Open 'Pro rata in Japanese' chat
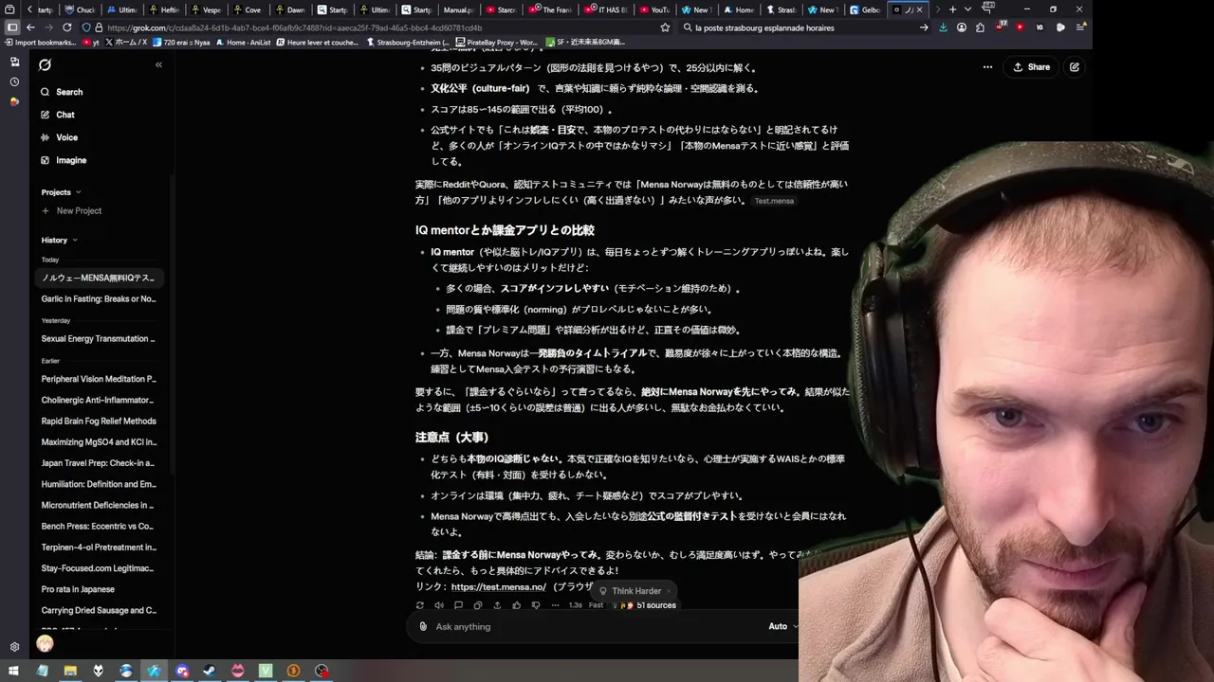The image size is (1214, 682). [x=99, y=589]
